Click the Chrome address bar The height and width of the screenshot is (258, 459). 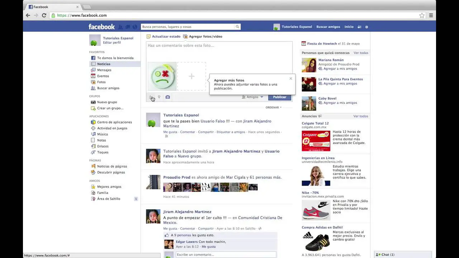pyautogui.click(x=237, y=15)
